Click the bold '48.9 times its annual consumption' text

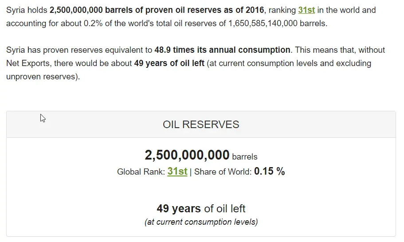click(223, 50)
